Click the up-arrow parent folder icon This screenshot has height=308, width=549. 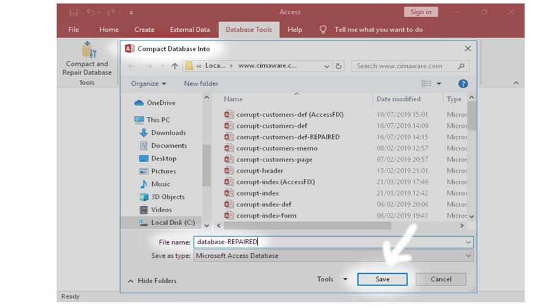[175, 66]
